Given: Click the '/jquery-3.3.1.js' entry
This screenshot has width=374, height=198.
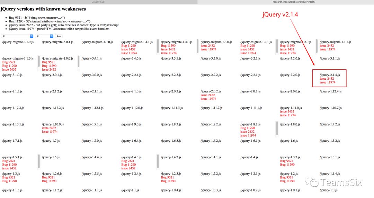Looking at the screenshot, I should 171,59.
